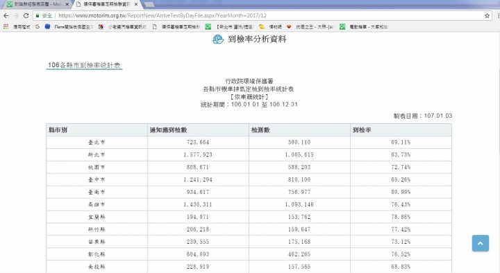
Task: Click the rate 69.11%
Action: tap(401, 142)
